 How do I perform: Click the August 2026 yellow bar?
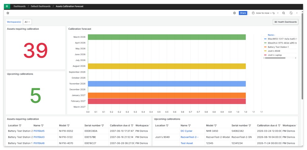click(x=167, y=66)
